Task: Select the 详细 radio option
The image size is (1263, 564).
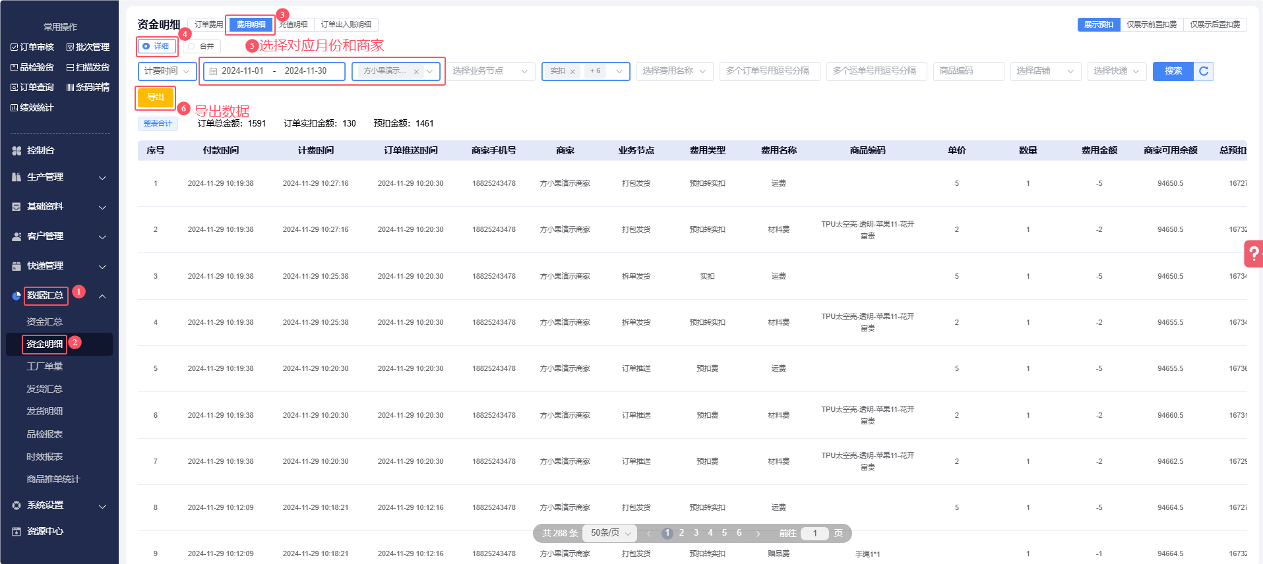Action: [146, 46]
